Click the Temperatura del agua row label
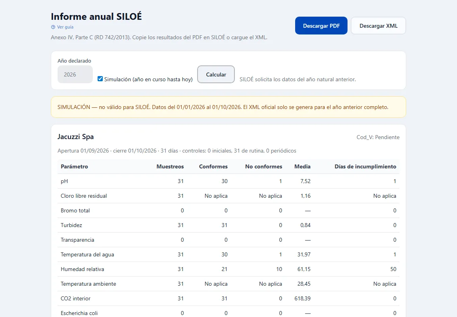This screenshot has height=317, width=457. (87, 254)
